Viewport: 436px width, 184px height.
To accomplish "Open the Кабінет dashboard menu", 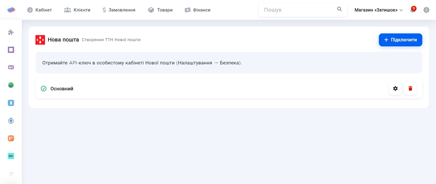I will (x=40, y=10).
